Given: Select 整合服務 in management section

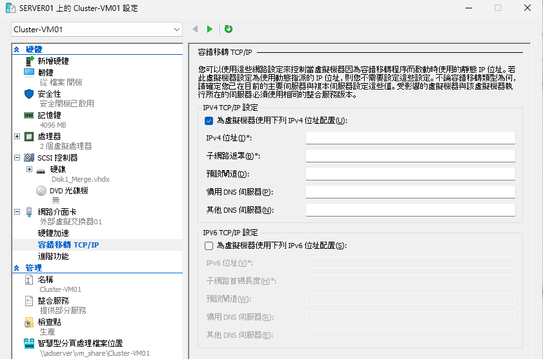Looking at the screenshot, I should [53, 300].
